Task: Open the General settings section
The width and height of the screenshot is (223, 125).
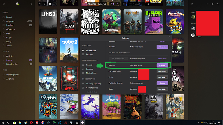Action: click(89, 65)
